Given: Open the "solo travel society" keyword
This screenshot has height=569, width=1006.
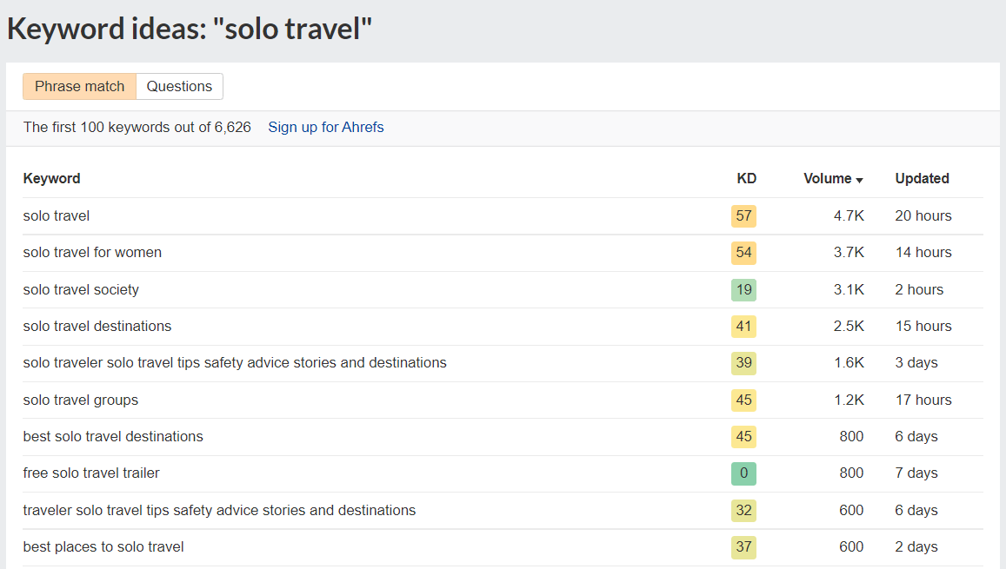Looking at the screenshot, I should (x=81, y=289).
